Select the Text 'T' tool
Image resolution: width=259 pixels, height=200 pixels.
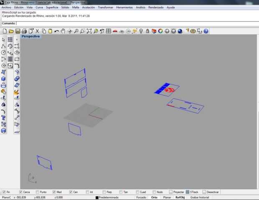tap(3, 118)
